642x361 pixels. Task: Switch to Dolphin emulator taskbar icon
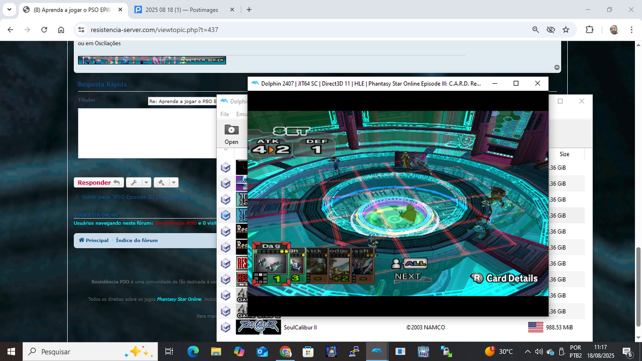point(377,351)
